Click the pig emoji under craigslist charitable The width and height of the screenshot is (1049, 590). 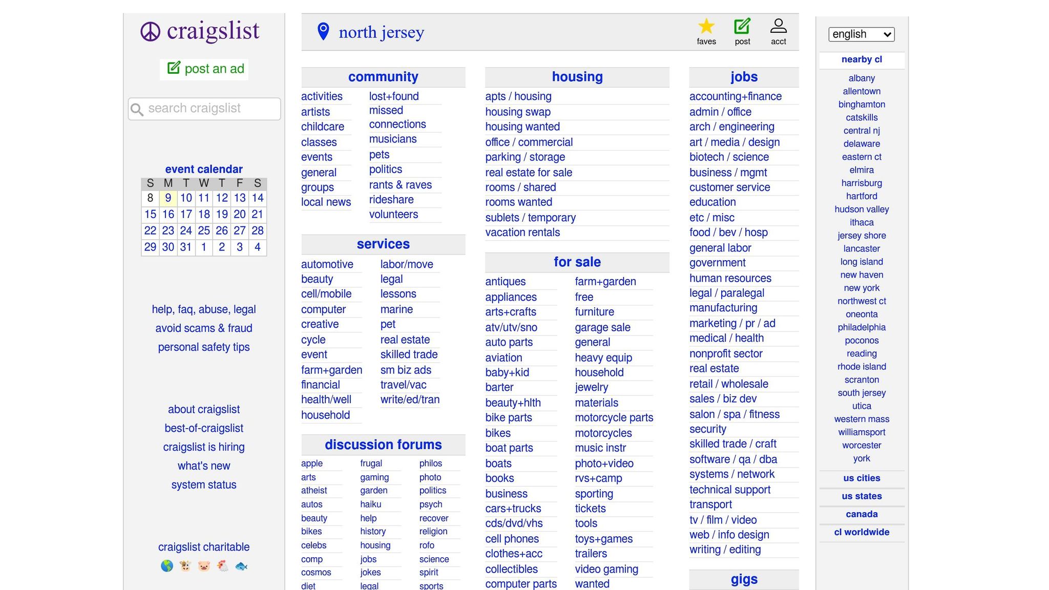[x=204, y=566]
